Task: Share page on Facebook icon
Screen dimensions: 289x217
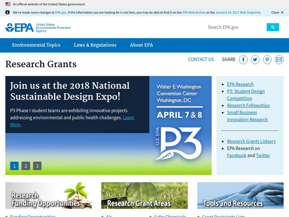Action: (243, 60)
